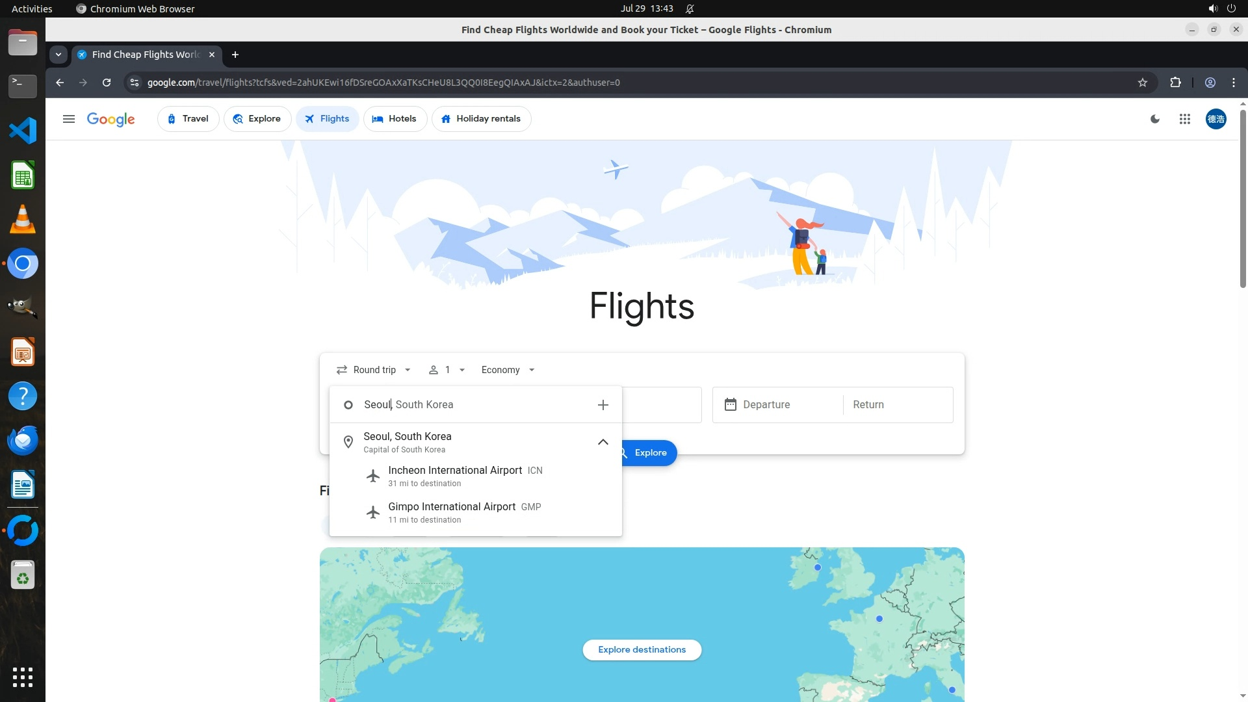Click the Return date field
Screen dimensions: 1248x702
(x=897, y=404)
